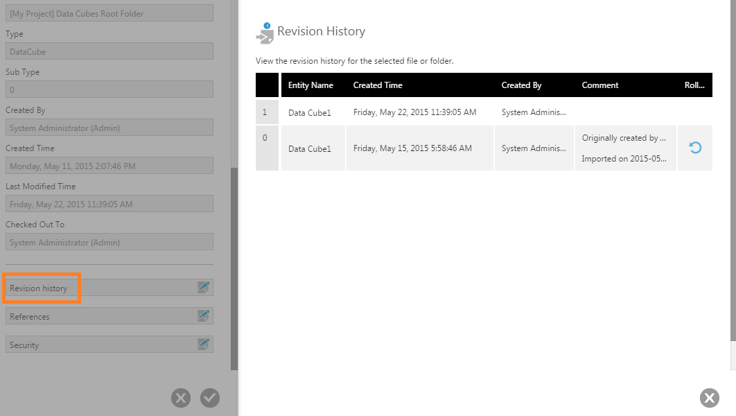736x416 pixels.
Task: Close the Revision History dialog
Action: [x=709, y=398]
